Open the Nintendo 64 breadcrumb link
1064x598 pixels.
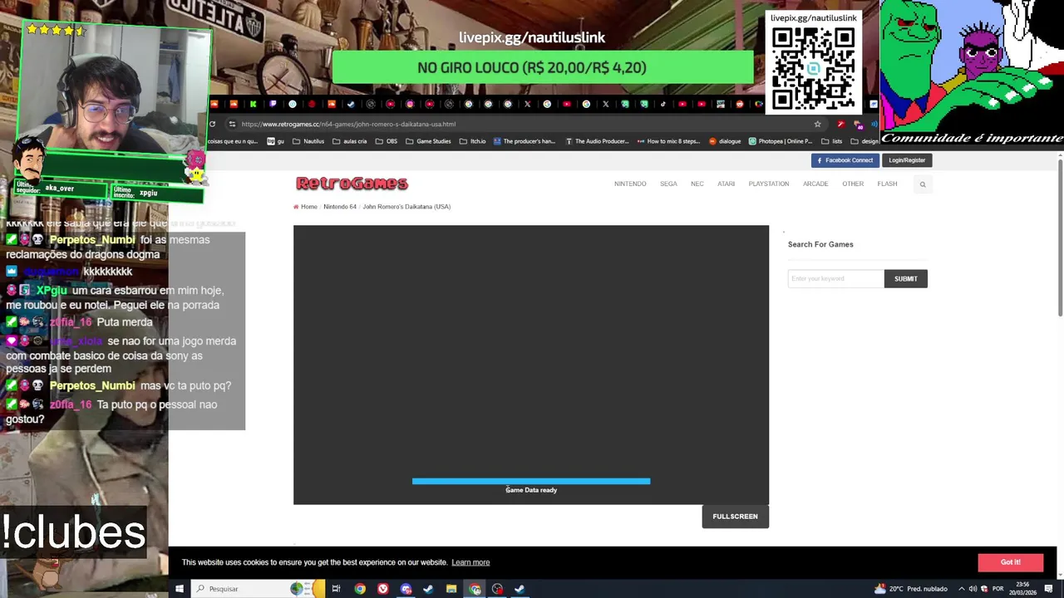point(340,207)
